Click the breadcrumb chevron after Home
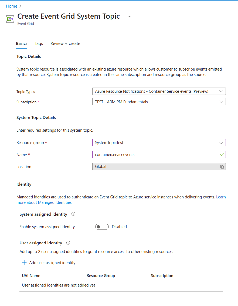The image size is (238, 306). [x=21, y=6]
